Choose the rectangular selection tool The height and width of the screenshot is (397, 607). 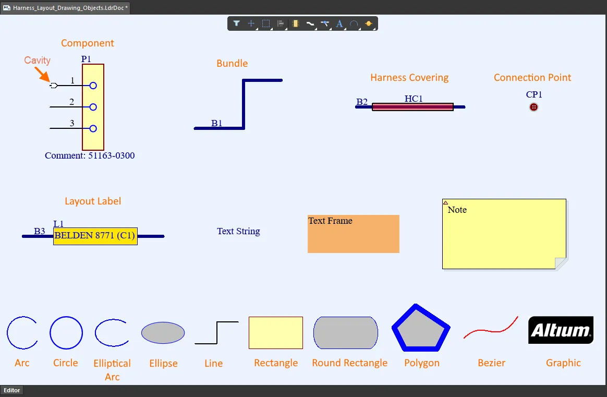point(266,23)
